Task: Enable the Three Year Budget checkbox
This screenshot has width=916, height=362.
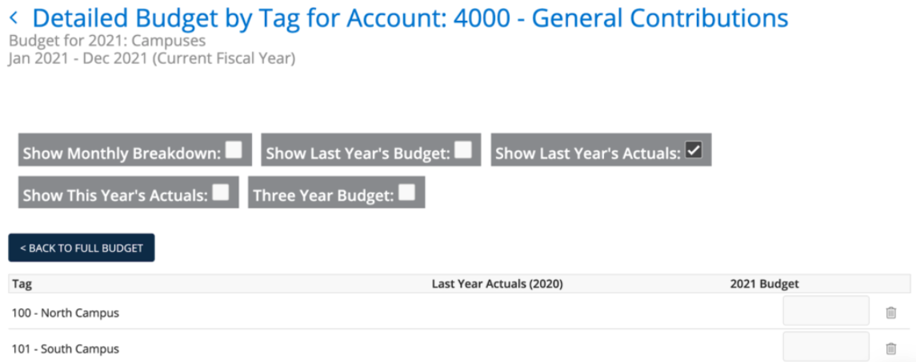Action: (x=406, y=192)
